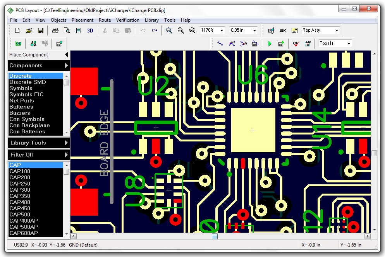Run DRC verification check
385x257 pixels.
tap(297, 44)
